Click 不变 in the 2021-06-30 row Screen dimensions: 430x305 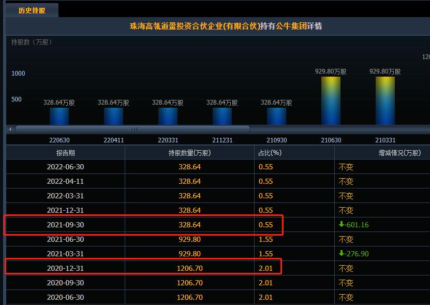[x=346, y=239]
